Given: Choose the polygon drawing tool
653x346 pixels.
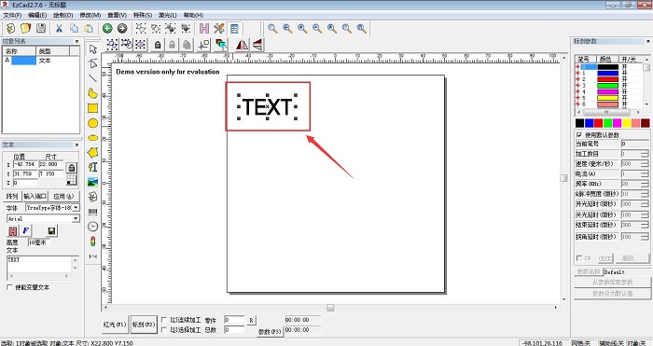Looking at the screenshot, I should (x=92, y=152).
